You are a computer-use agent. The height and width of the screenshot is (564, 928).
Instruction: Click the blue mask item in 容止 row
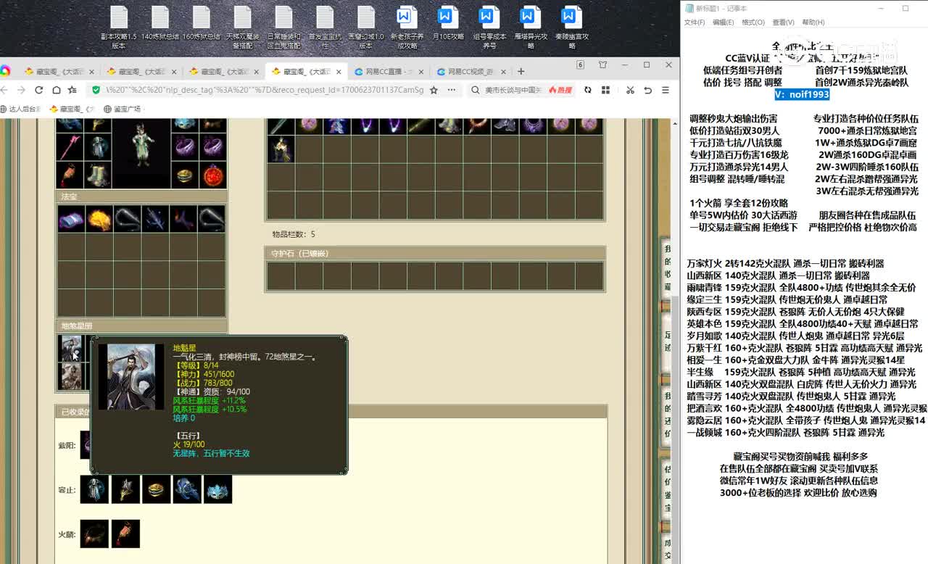click(x=218, y=489)
